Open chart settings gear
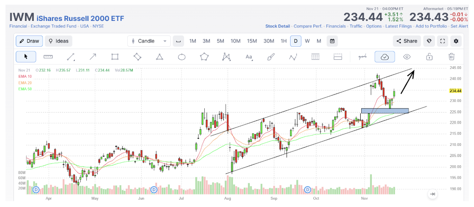 click(x=456, y=41)
